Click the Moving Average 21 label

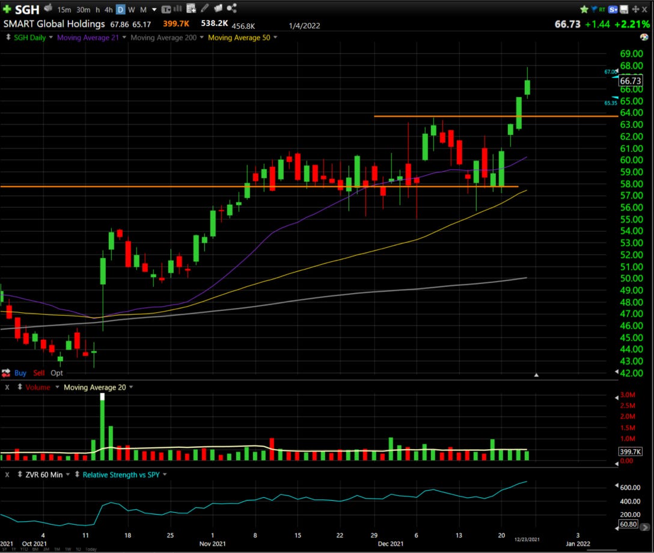(88, 37)
